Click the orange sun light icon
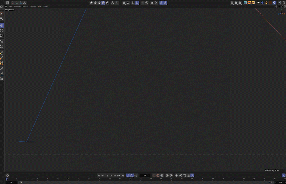The image size is (286, 184). 267,3
